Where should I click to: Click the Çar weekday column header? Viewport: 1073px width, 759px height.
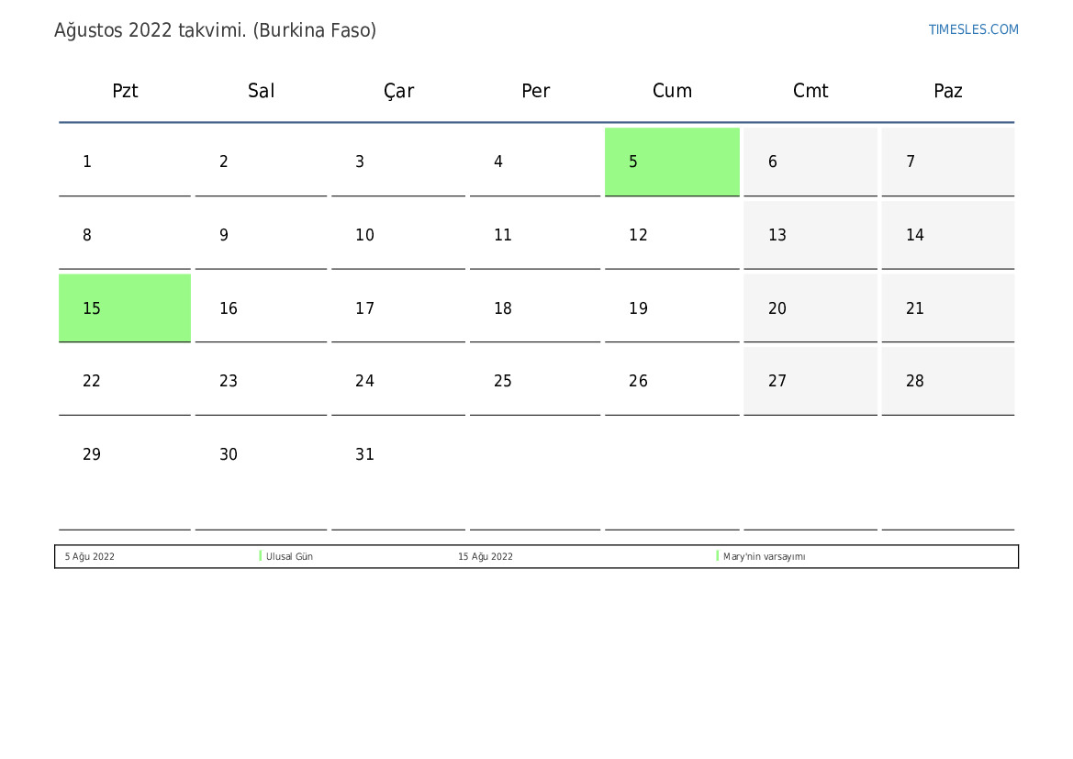coord(398,91)
